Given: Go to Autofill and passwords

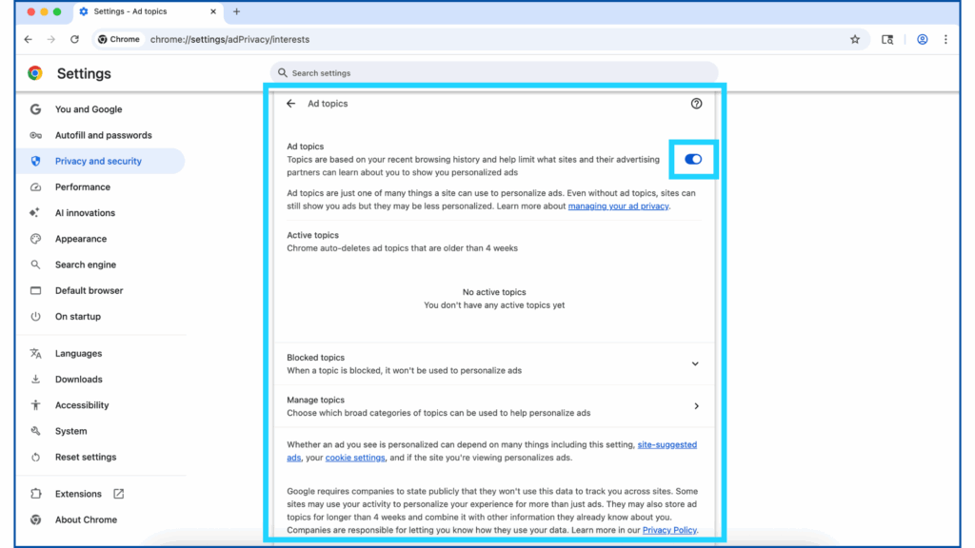Looking at the screenshot, I should (103, 135).
